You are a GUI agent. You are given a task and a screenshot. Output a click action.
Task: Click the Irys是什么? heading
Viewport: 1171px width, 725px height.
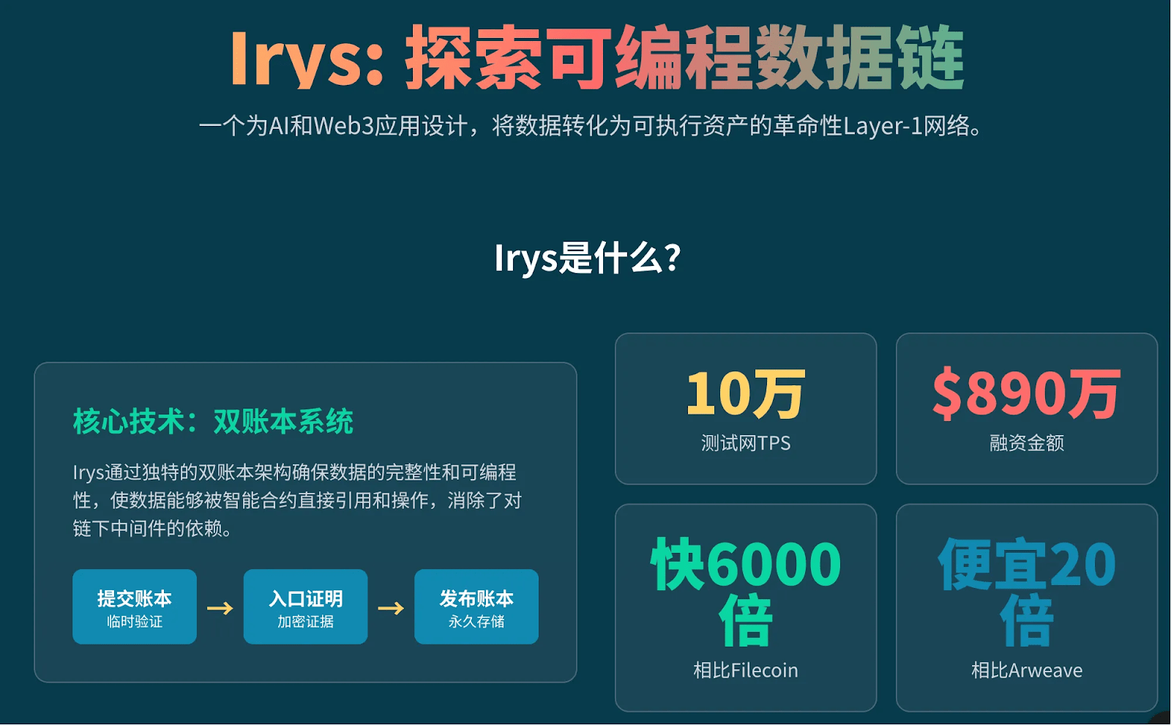[587, 258]
